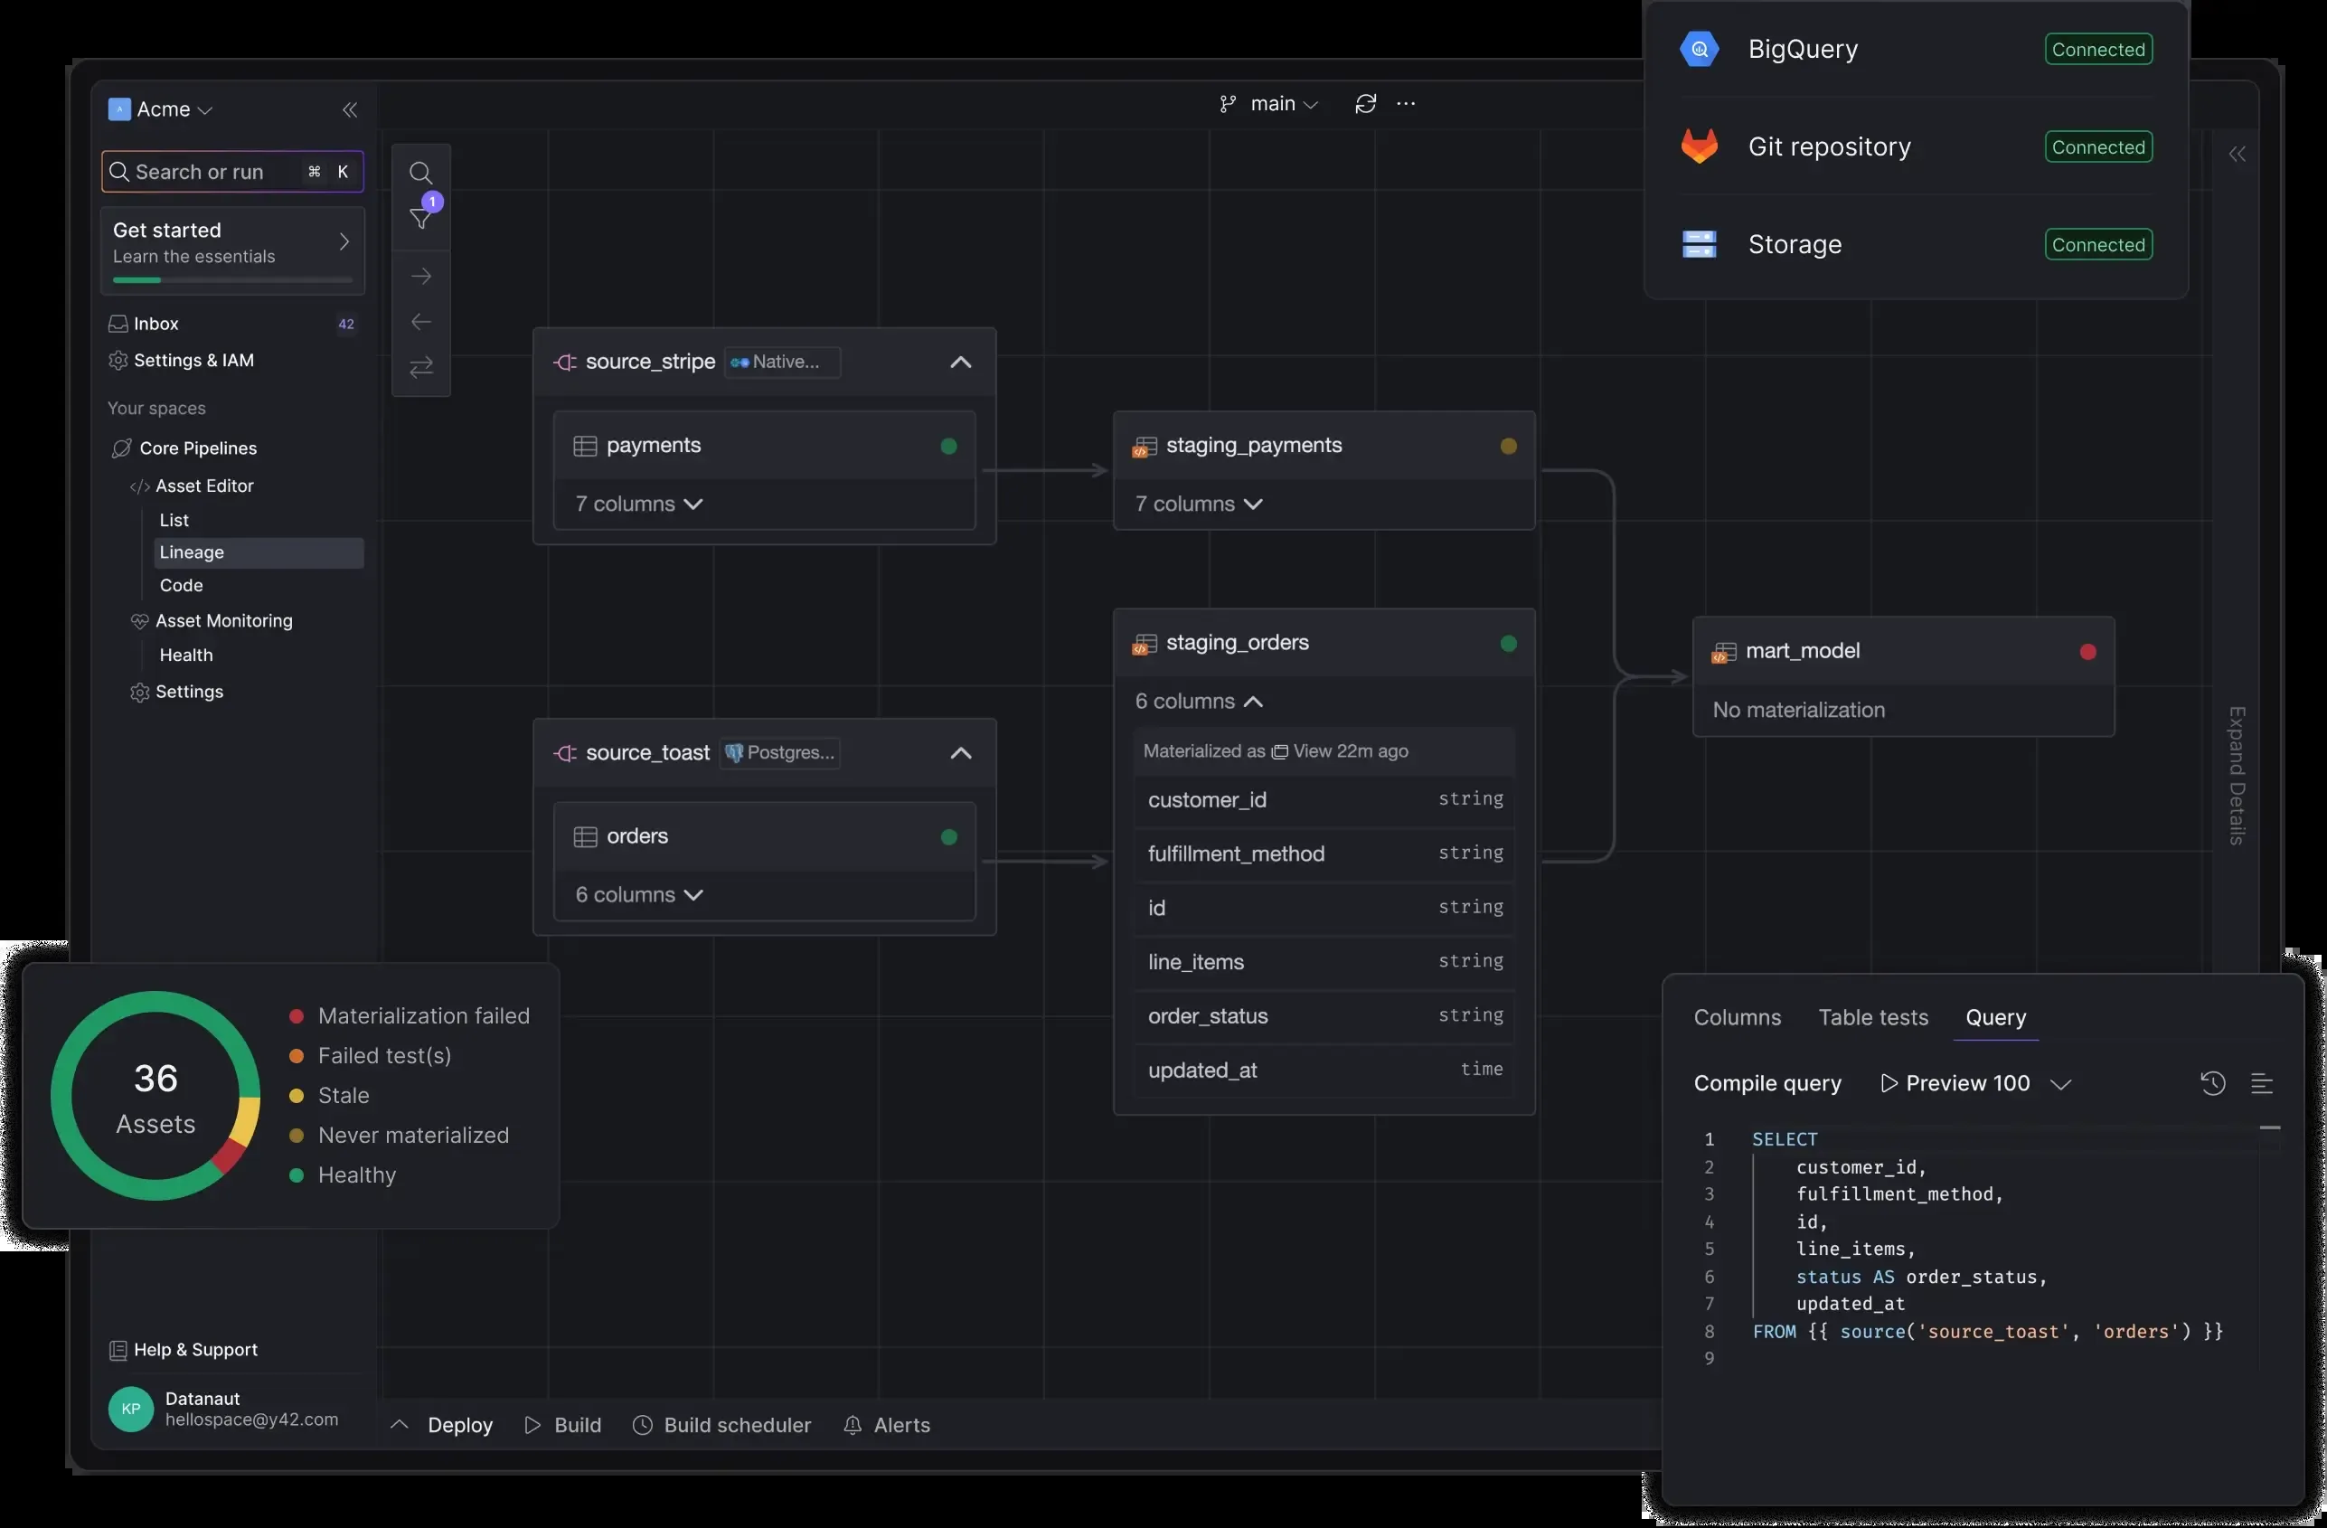Click the BigQuery logo icon

point(1700,49)
